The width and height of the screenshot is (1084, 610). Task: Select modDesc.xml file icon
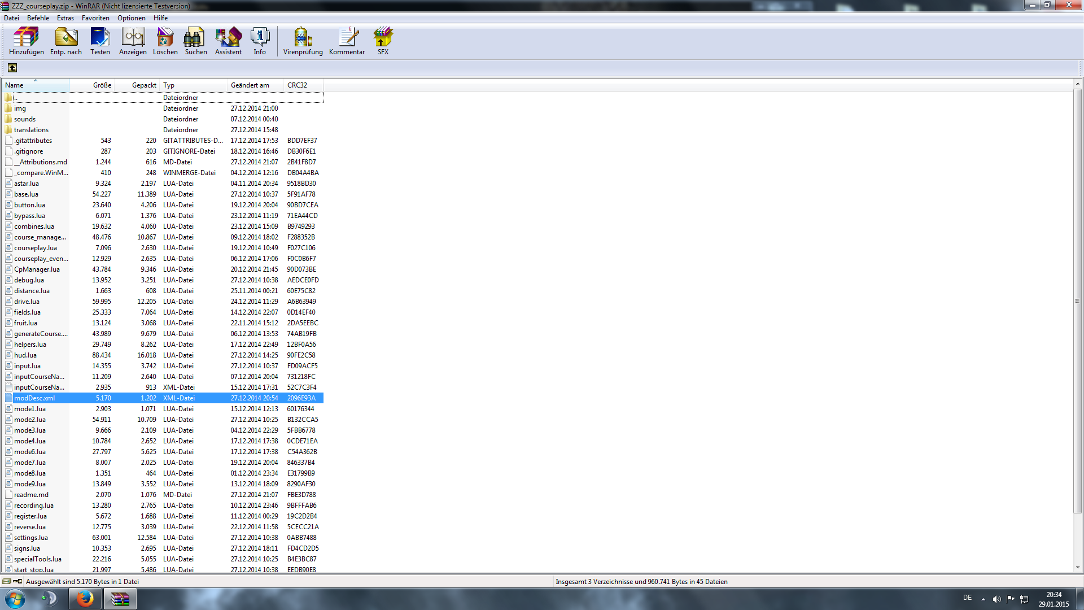(8, 398)
